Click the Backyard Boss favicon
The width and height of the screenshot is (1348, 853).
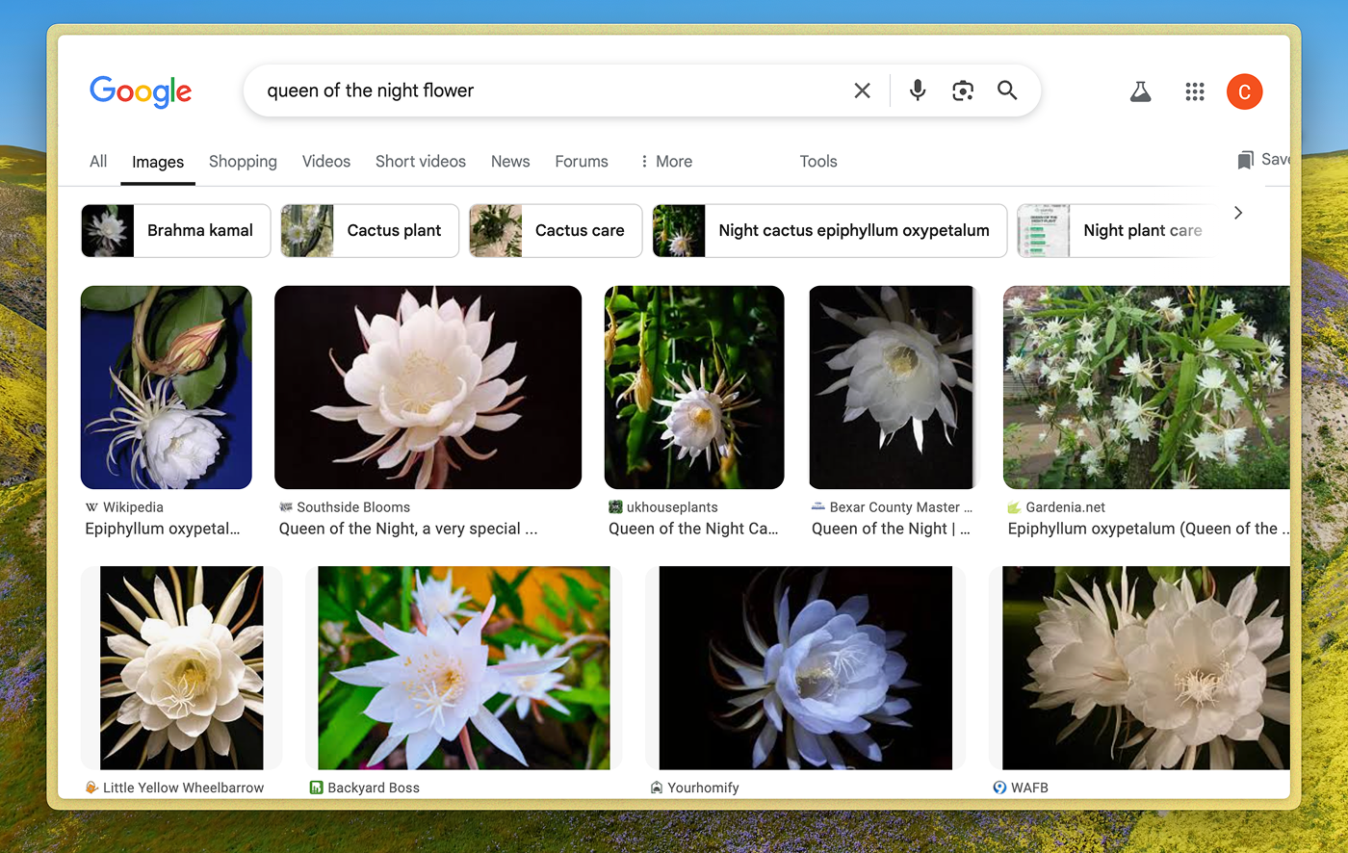tap(316, 788)
